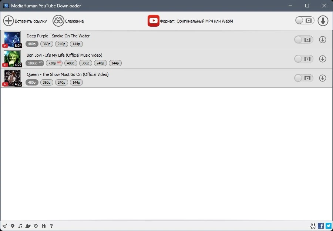Toggle video switch for Deep Purple track

click(303, 40)
